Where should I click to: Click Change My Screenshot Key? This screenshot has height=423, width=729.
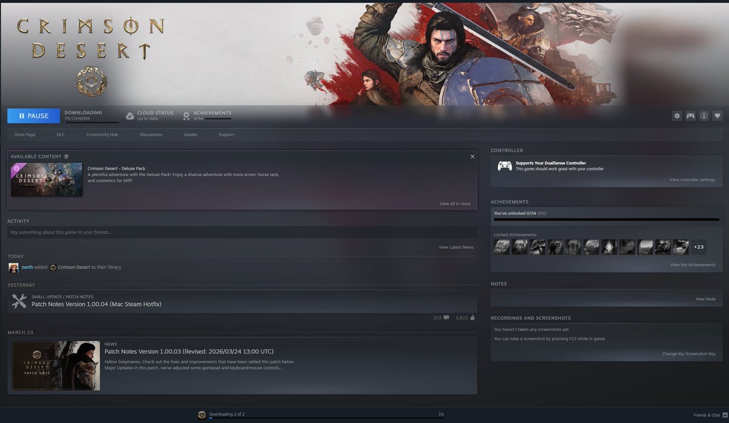(x=689, y=354)
